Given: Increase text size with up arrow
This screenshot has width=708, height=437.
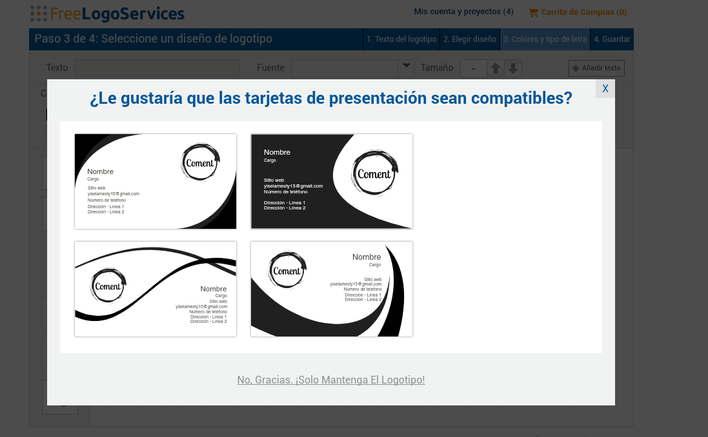Looking at the screenshot, I should [495, 68].
